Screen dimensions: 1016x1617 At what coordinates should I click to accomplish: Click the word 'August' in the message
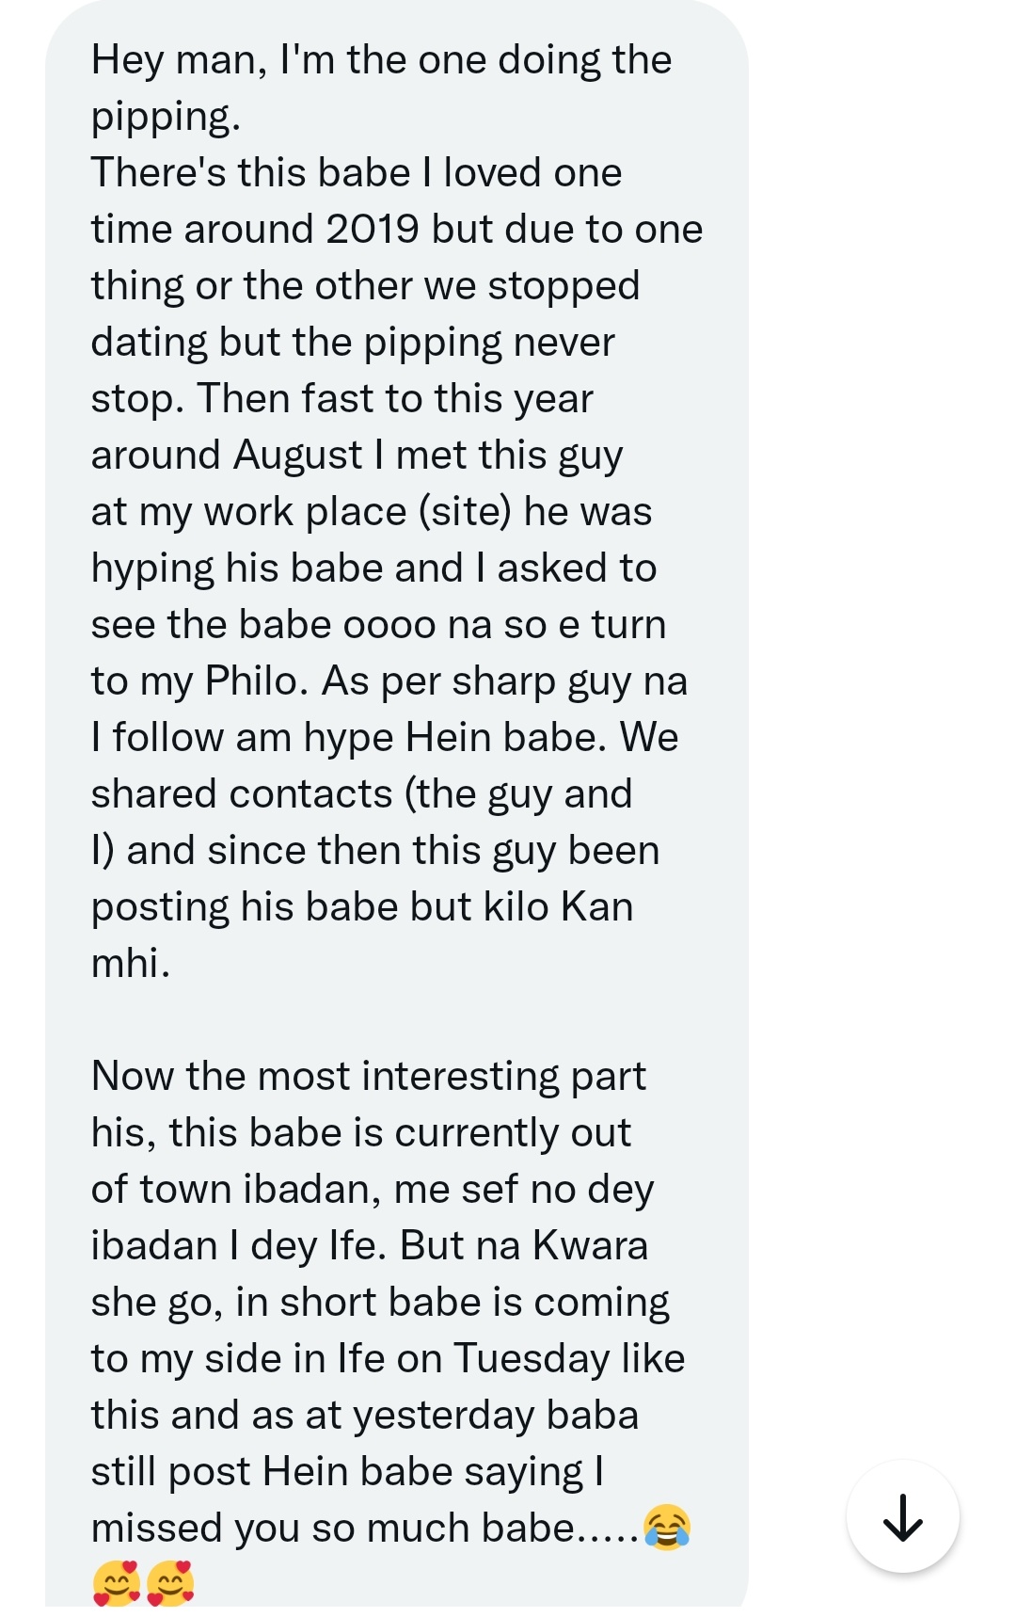[x=297, y=457]
